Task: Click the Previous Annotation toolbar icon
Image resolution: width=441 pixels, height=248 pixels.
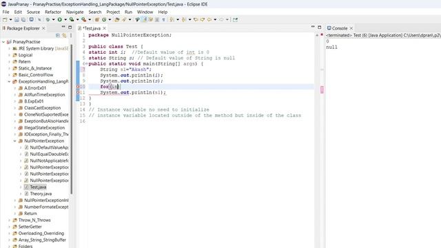Action: coord(184,20)
